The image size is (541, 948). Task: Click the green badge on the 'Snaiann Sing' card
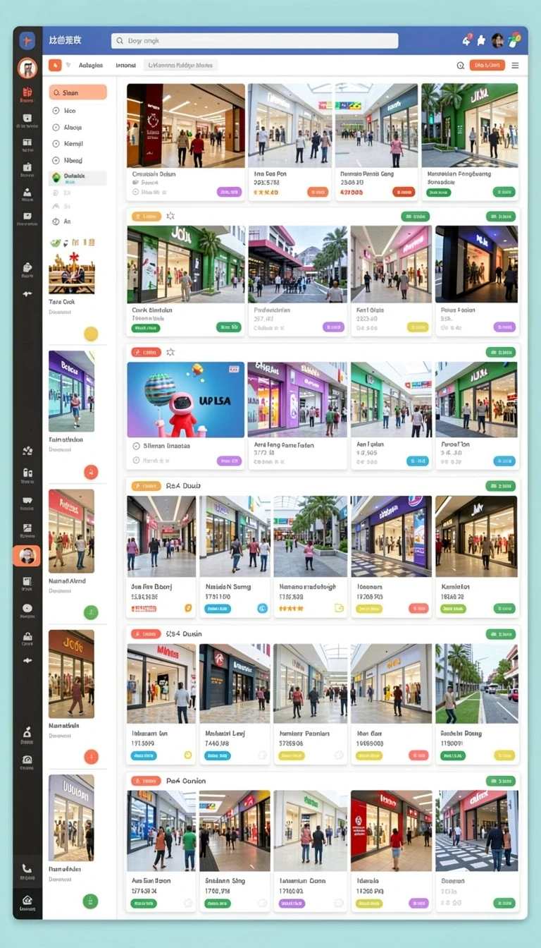click(x=217, y=903)
